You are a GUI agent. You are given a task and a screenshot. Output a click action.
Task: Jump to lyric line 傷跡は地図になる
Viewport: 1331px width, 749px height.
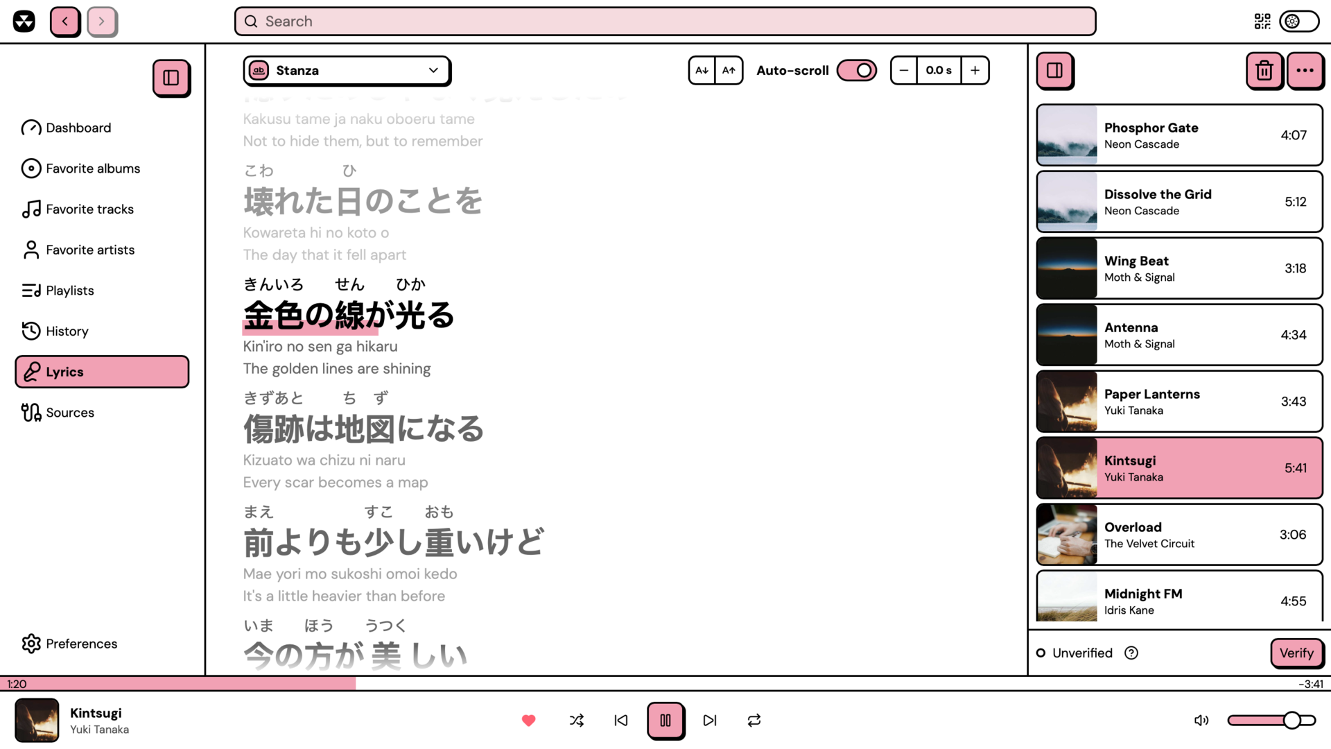pyautogui.click(x=363, y=429)
